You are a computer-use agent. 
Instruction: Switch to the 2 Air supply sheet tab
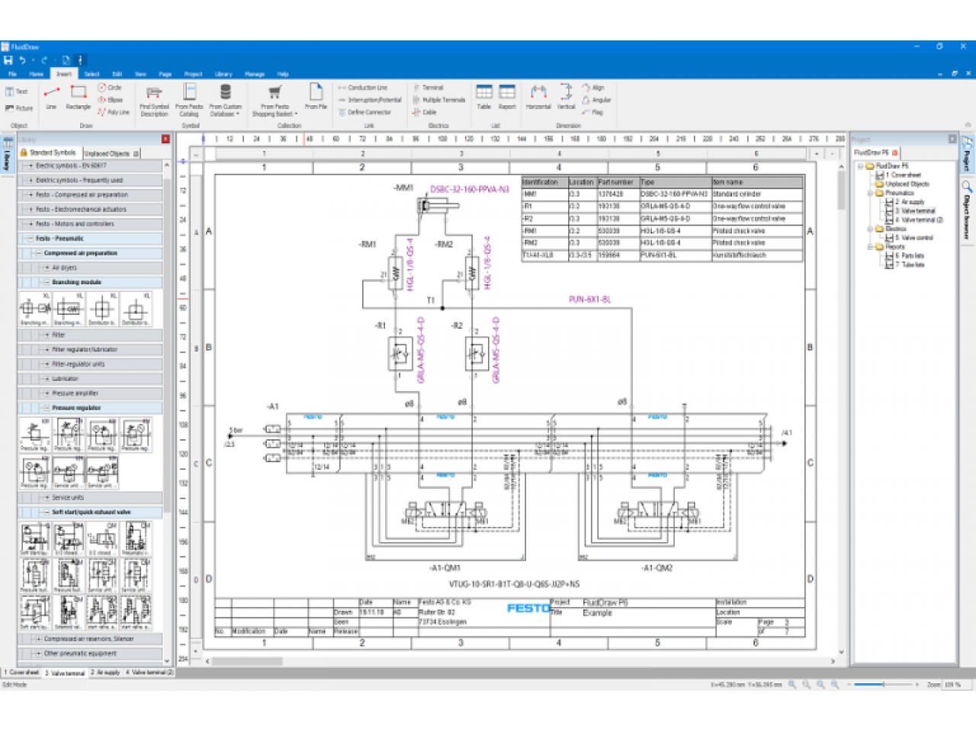[x=105, y=673]
